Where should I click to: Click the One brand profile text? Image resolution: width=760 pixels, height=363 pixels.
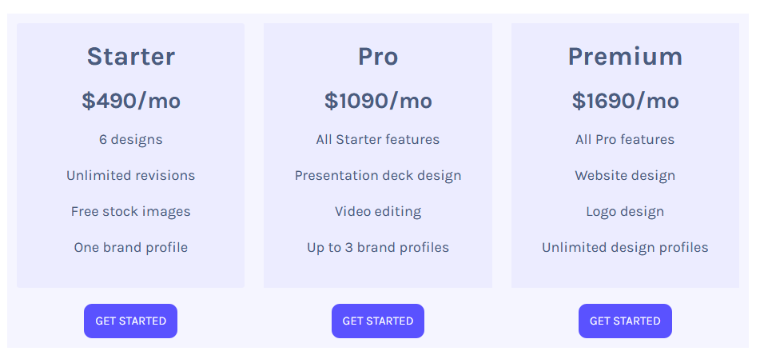[x=130, y=247]
